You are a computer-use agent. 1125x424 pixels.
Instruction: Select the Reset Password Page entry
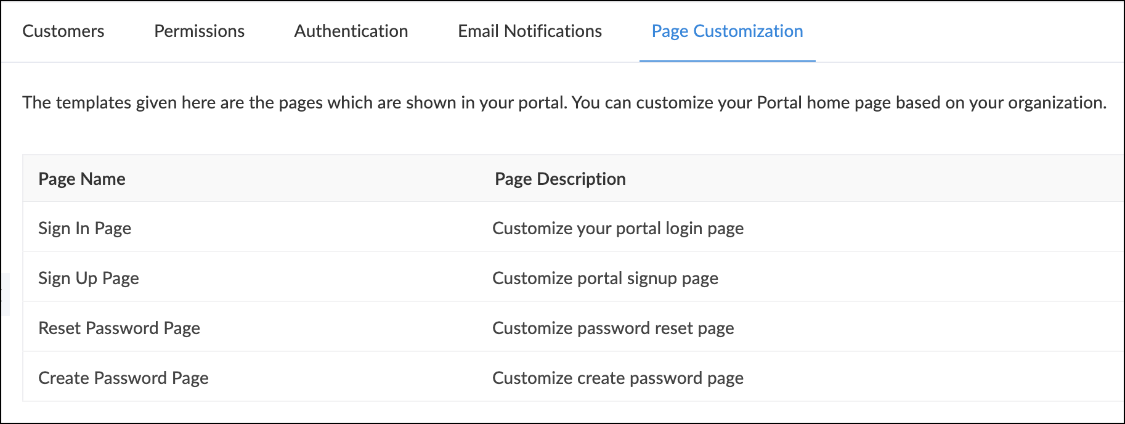120,328
